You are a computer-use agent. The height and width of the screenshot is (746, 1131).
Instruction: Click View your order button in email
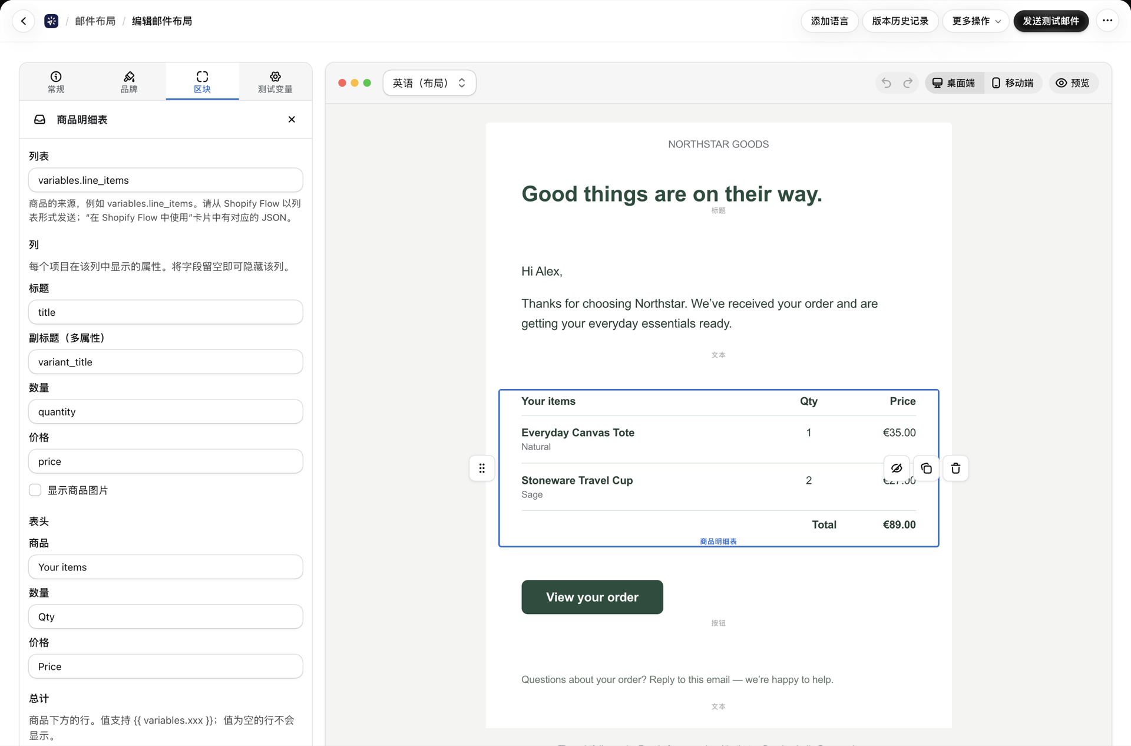[x=592, y=597]
